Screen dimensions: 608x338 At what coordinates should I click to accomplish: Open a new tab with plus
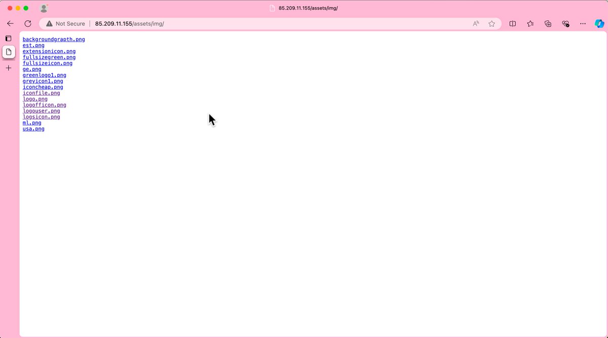(9, 68)
